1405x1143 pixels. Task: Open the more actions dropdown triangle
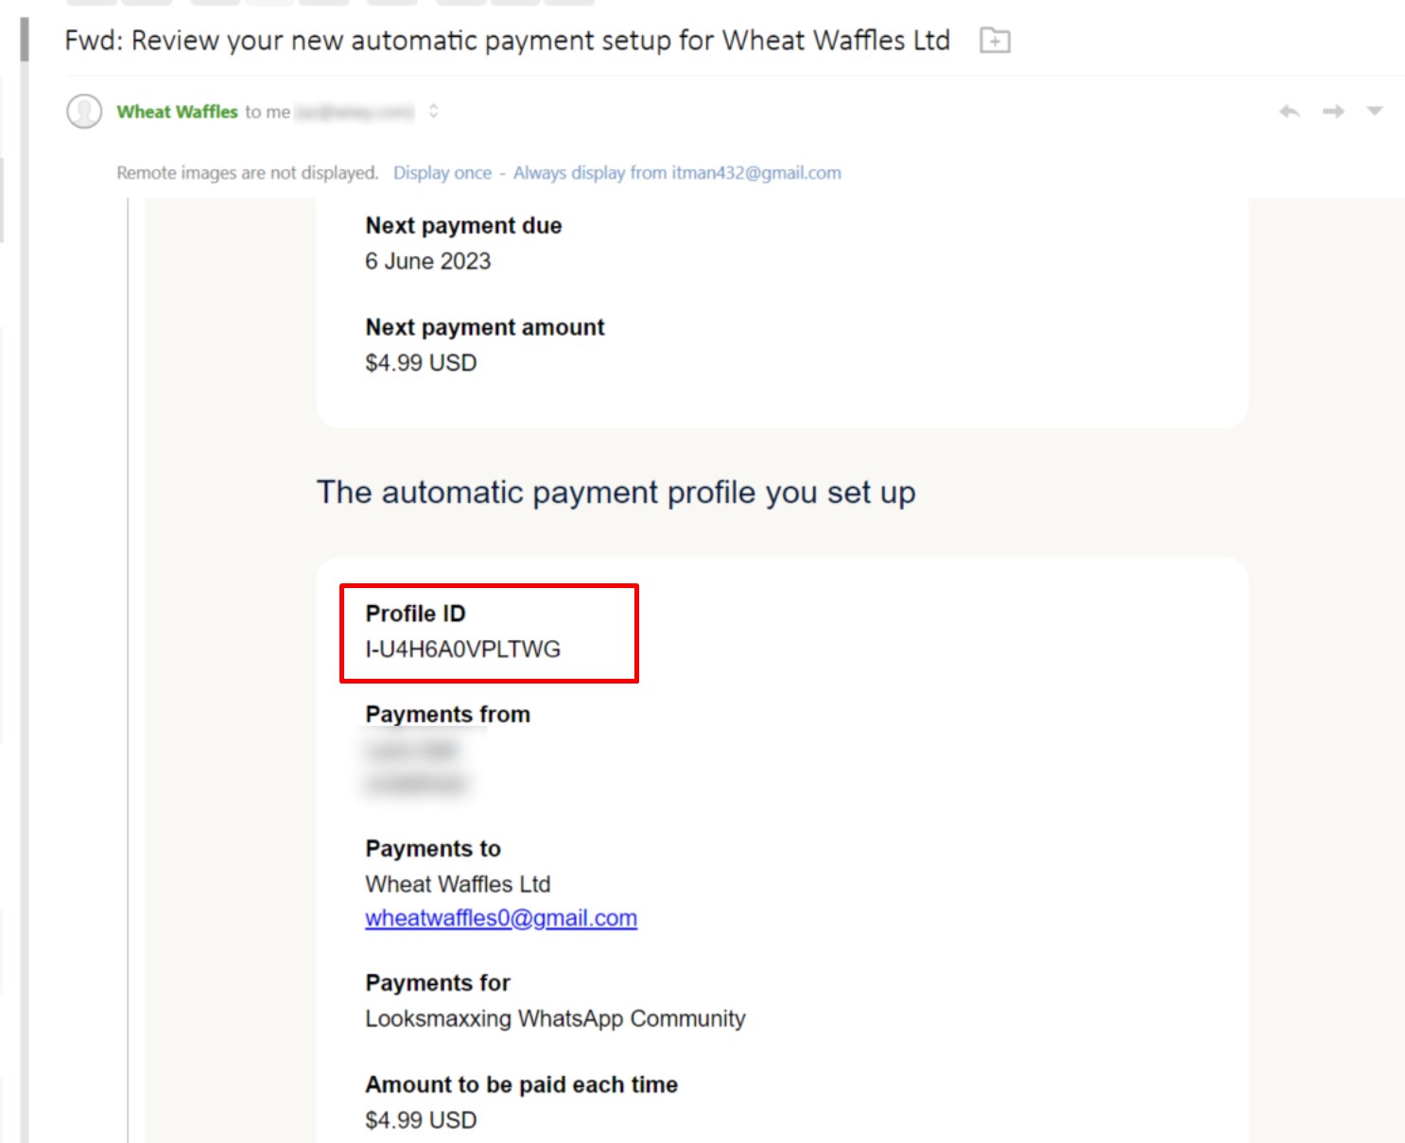click(x=1375, y=112)
